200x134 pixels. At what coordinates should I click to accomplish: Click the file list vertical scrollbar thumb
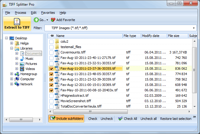[x=194, y=70]
